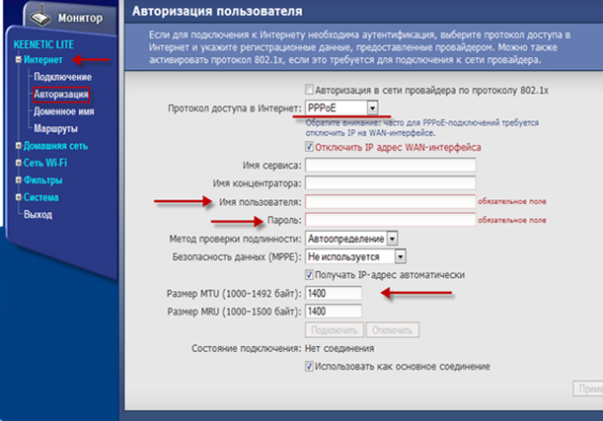Toggle Отключить IP адрес WAN-интерфейса checkbox
Image resolution: width=603 pixels, height=421 pixels.
[x=310, y=146]
